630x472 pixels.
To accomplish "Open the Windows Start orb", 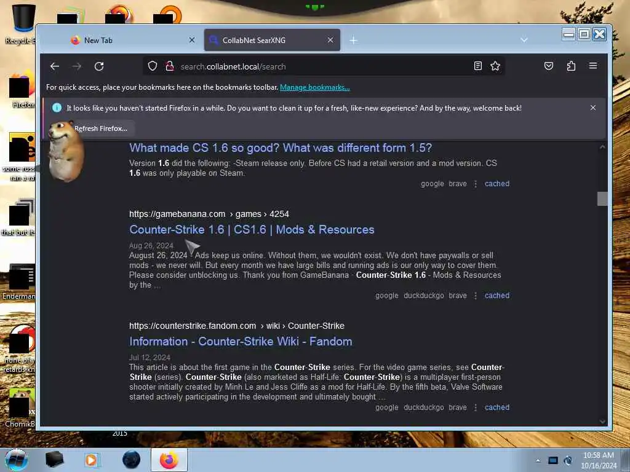I will (17, 460).
